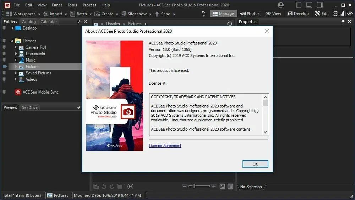The image size is (355, 200).
Task: Click the breadcrumb root drive icon
Action: (96, 24)
